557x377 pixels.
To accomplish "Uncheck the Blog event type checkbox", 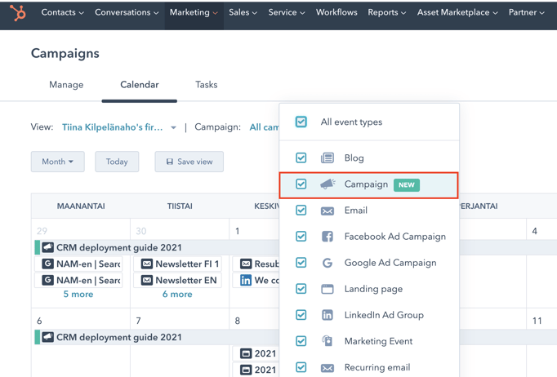I will [x=301, y=157].
